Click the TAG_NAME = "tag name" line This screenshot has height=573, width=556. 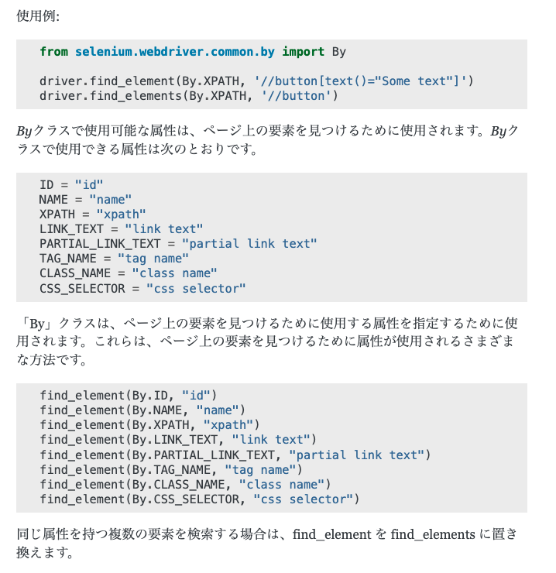(115, 258)
